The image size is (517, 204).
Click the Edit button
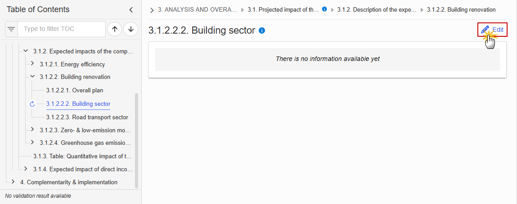tap(492, 30)
